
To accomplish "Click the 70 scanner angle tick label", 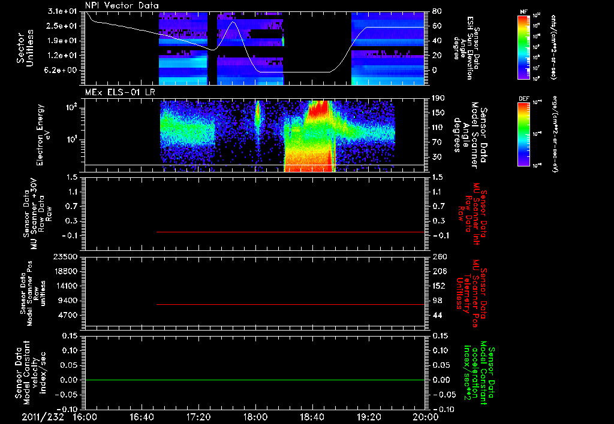I will point(437,143).
